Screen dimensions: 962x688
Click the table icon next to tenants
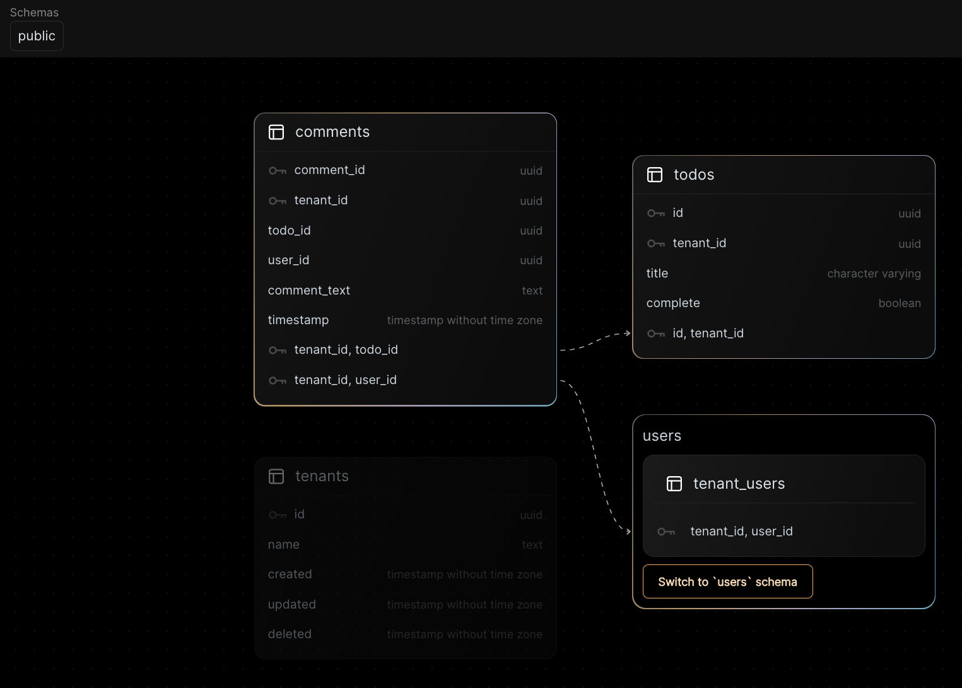click(x=276, y=477)
